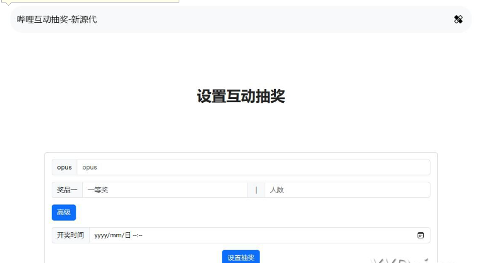Click the 设置互动抽奖 page heading
483x263 pixels.
(x=241, y=96)
